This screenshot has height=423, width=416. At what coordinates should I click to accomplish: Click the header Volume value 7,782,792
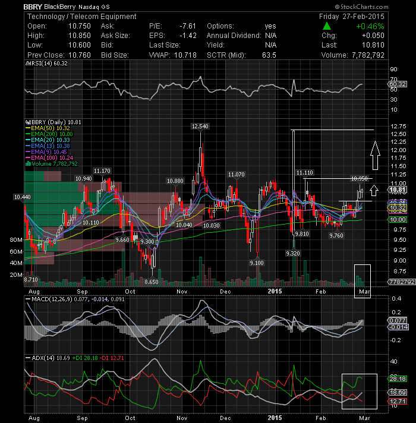point(368,55)
